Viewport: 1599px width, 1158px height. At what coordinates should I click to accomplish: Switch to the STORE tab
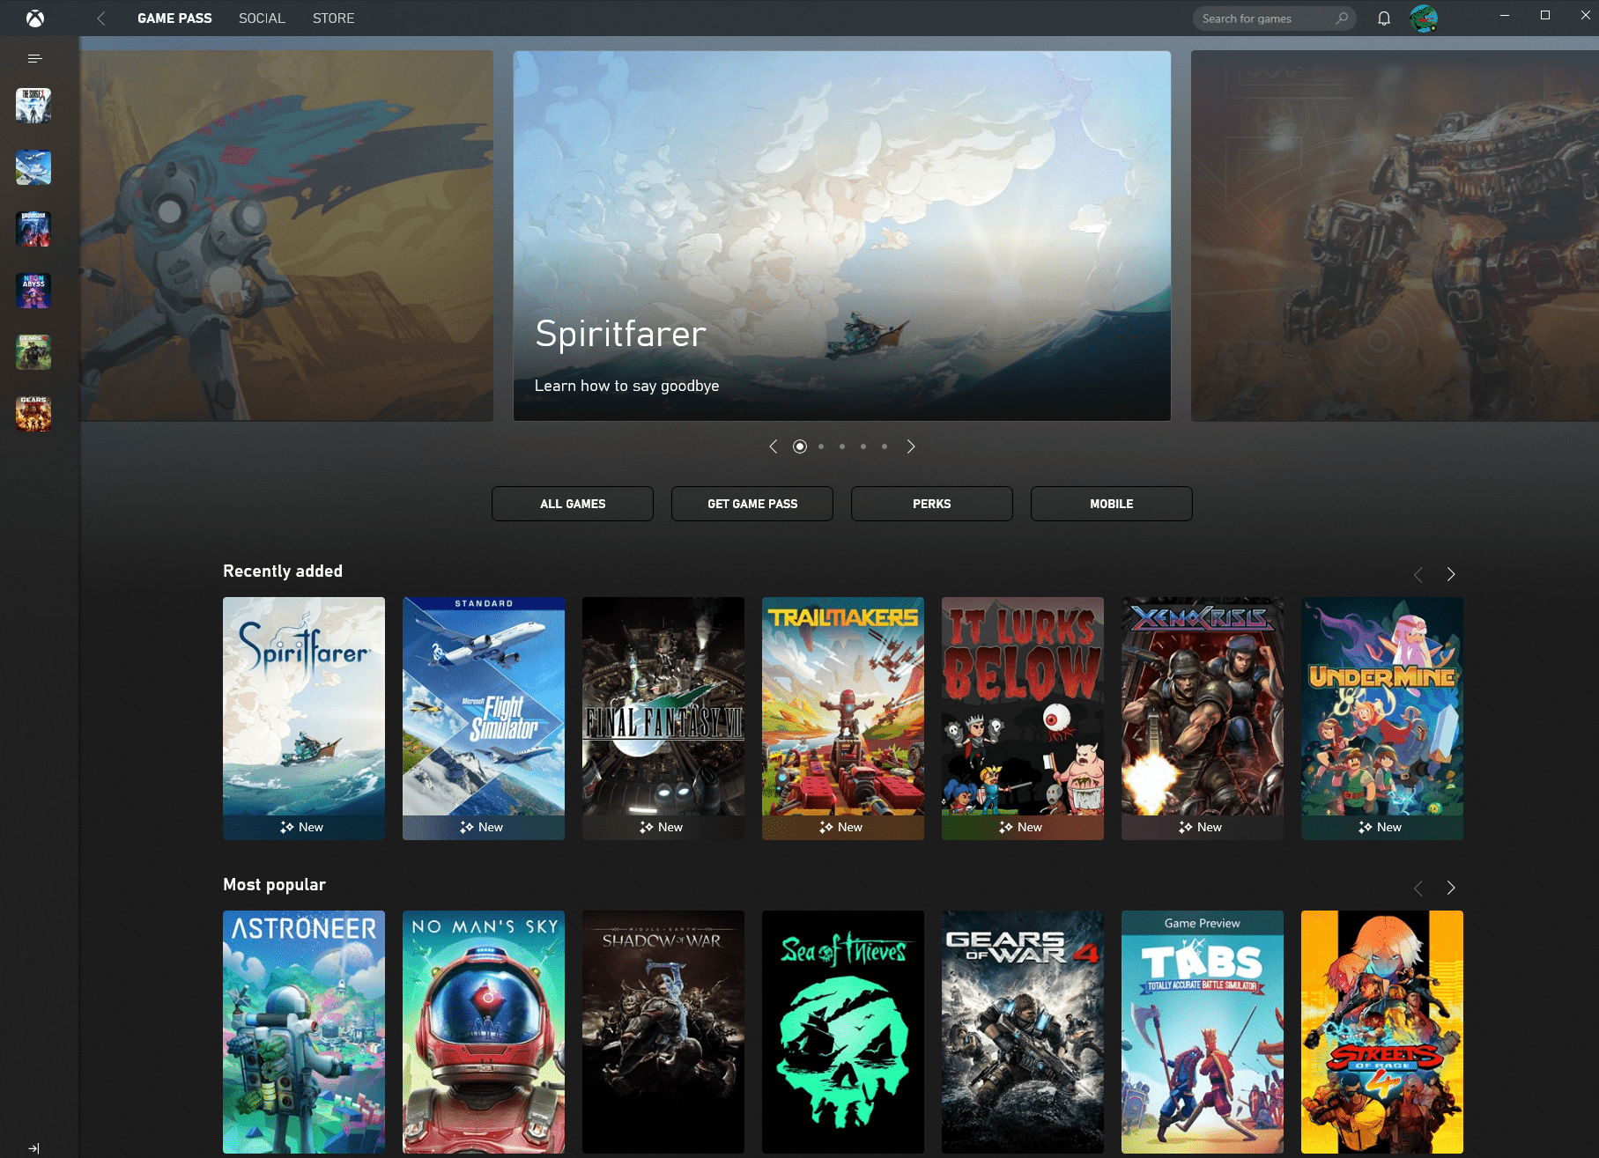point(333,18)
